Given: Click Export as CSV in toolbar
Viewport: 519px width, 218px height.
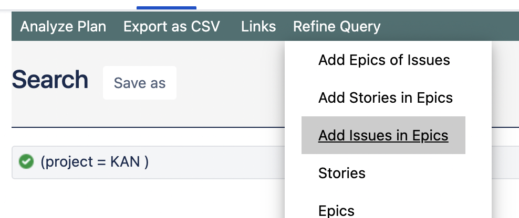Looking at the screenshot, I should pyautogui.click(x=171, y=27).
